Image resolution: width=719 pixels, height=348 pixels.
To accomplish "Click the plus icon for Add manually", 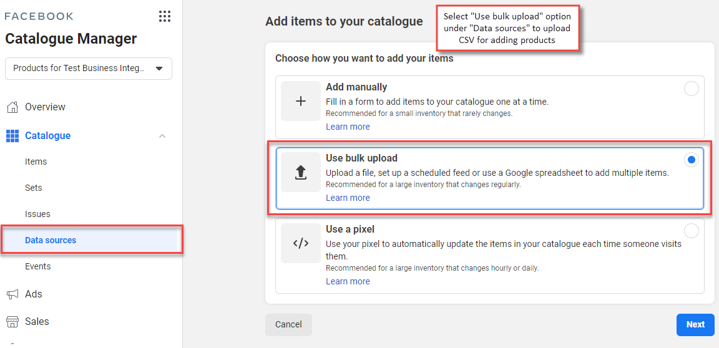I will coord(301,101).
